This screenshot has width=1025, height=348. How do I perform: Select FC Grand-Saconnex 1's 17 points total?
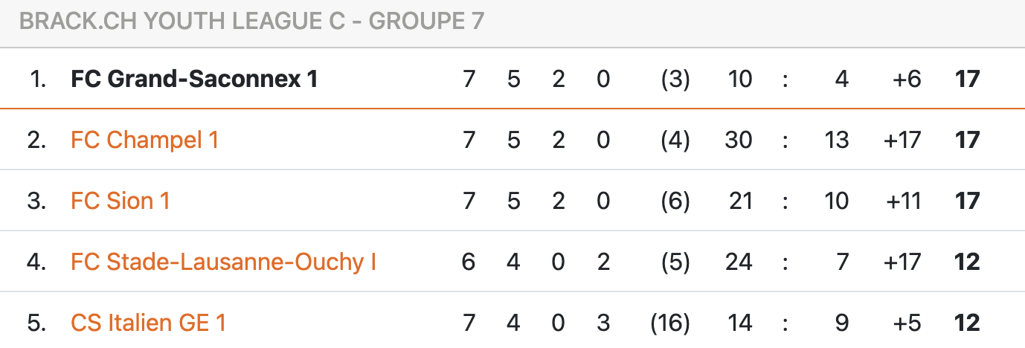point(967,79)
